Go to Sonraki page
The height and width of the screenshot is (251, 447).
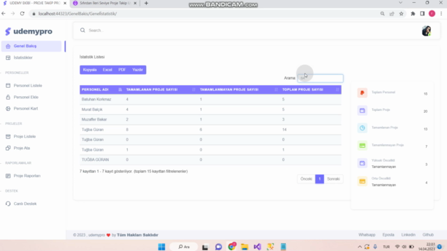click(333, 179)
